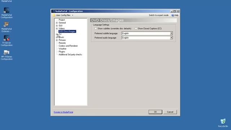The height and width of the screenshot is (130, 231).
Task: Close the Configuration window
Action: [178, 11]
